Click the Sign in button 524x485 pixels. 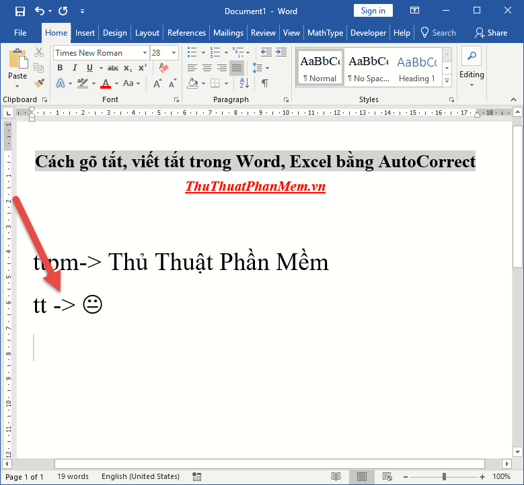373,11
